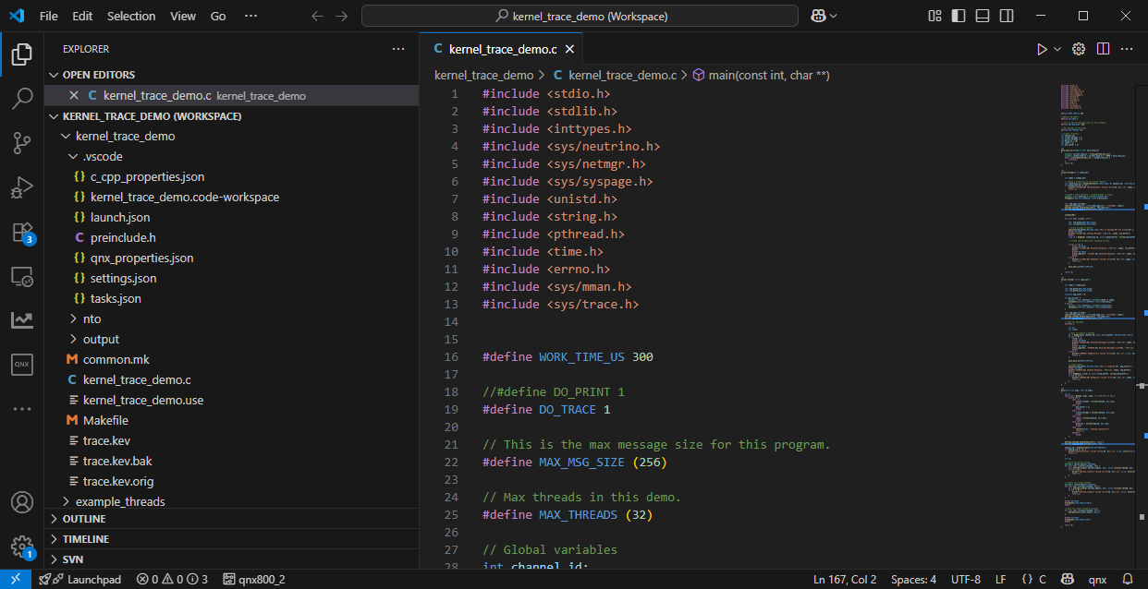Select the kernel_trace_demo.c editor tab
Viewport: 1148px width, 589px height.
point(502,49)
